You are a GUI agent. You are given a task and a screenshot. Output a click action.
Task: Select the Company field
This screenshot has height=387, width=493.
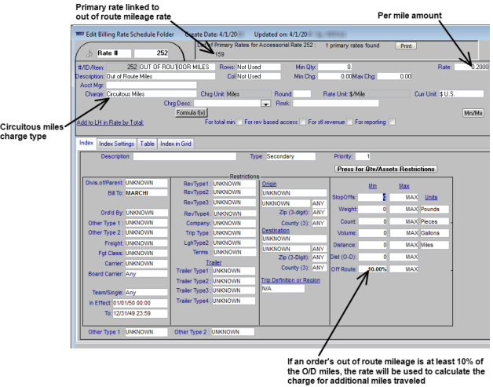(x=234, y=223)
